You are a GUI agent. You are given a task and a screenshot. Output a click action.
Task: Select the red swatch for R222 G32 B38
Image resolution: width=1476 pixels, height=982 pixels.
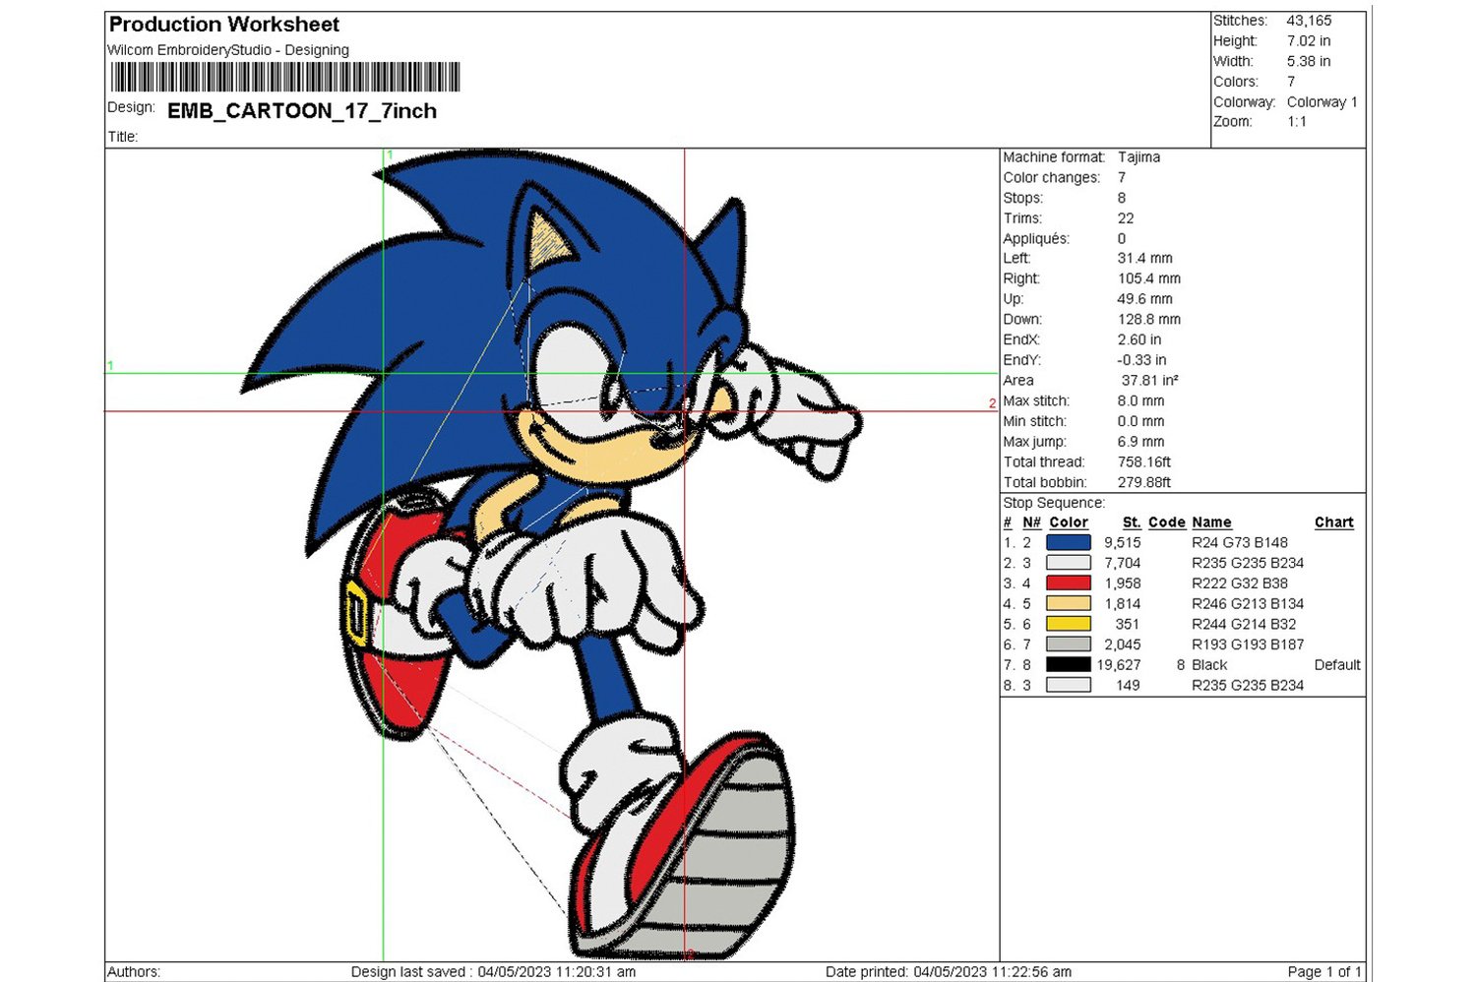click(1068, 583)
